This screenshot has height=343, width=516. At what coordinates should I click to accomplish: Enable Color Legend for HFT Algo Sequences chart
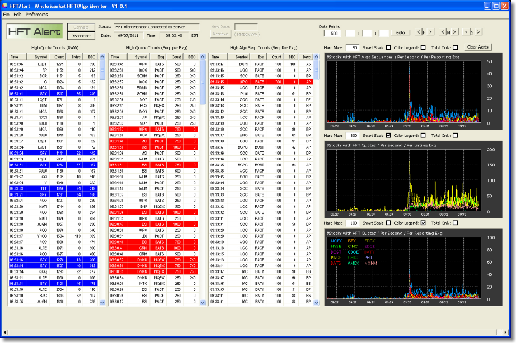tap(423, 47)
